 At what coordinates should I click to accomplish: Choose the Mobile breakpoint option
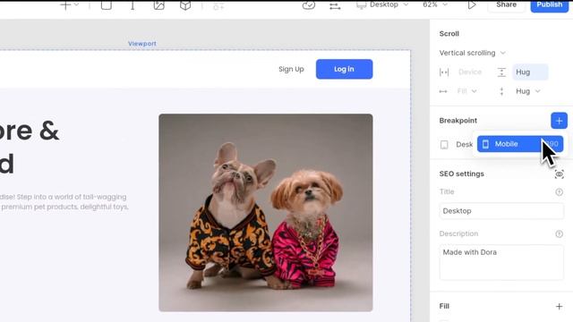point(520,144)
